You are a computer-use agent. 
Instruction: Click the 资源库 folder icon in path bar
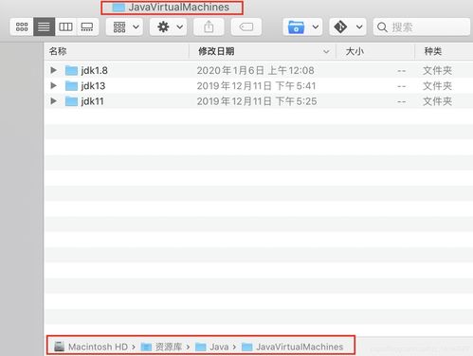146,347
